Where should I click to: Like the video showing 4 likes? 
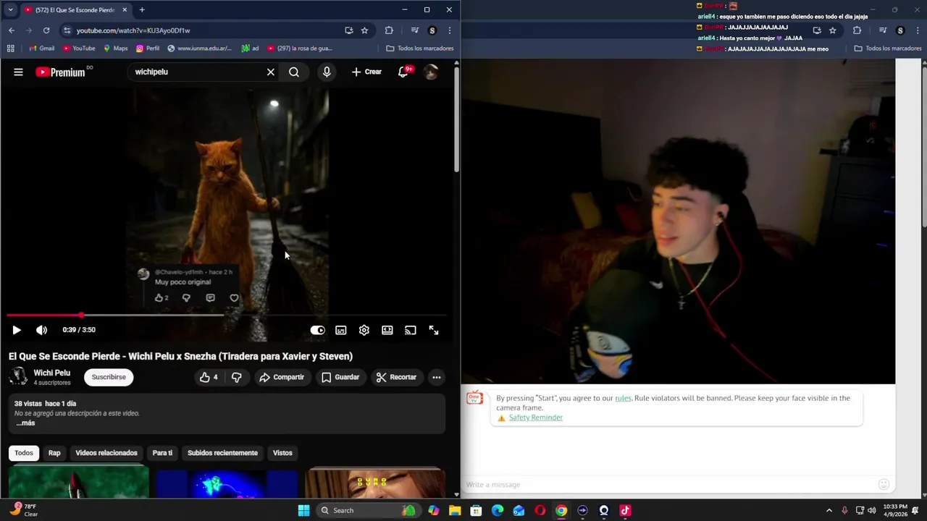(209, 377)
